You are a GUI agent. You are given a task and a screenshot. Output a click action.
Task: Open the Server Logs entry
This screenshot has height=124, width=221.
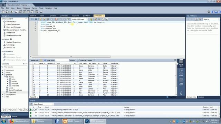10,45
